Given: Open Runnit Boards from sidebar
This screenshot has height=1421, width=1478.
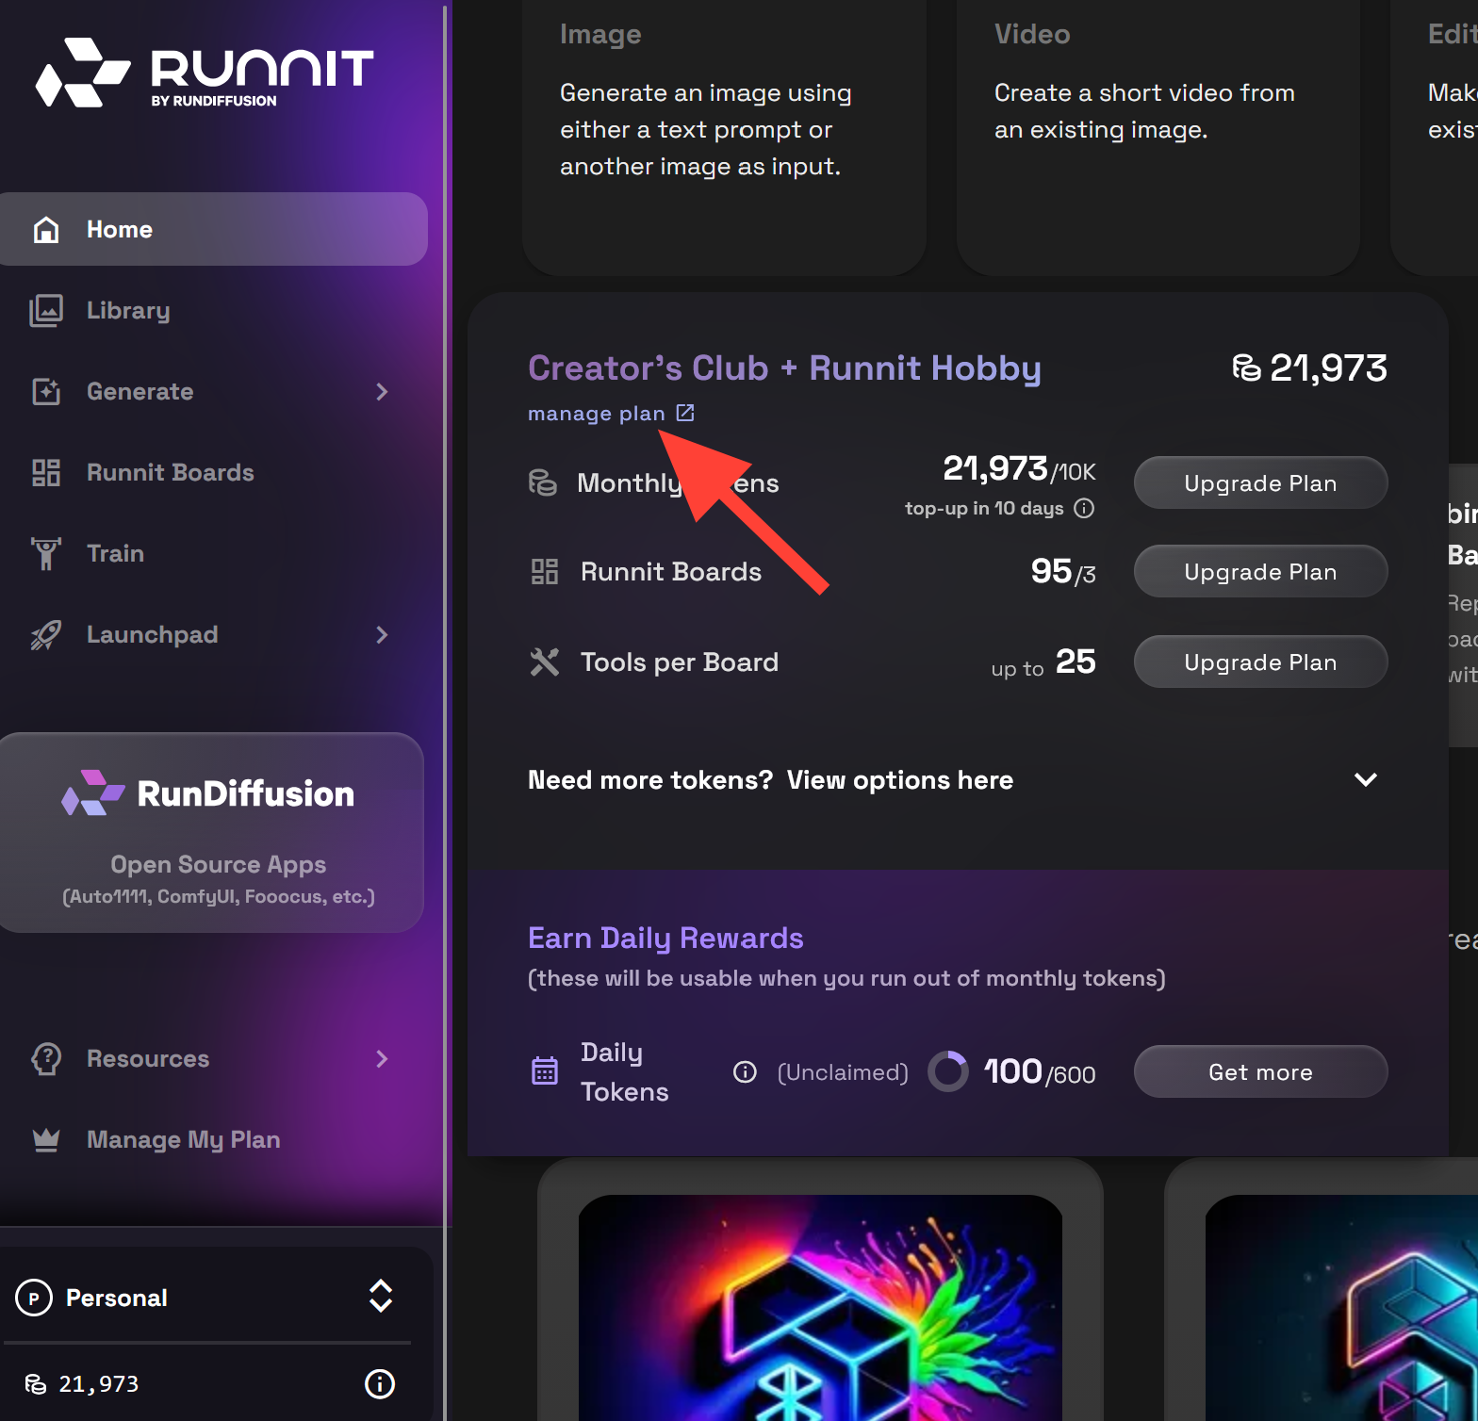Looking at the screenshot, I should pos(170,472).
